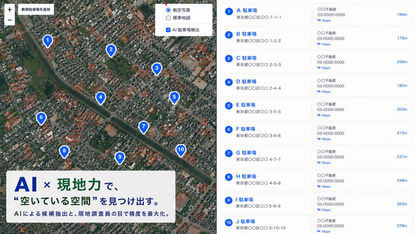
Task: Click map pin number 5
Action: [x=174, y=98]
